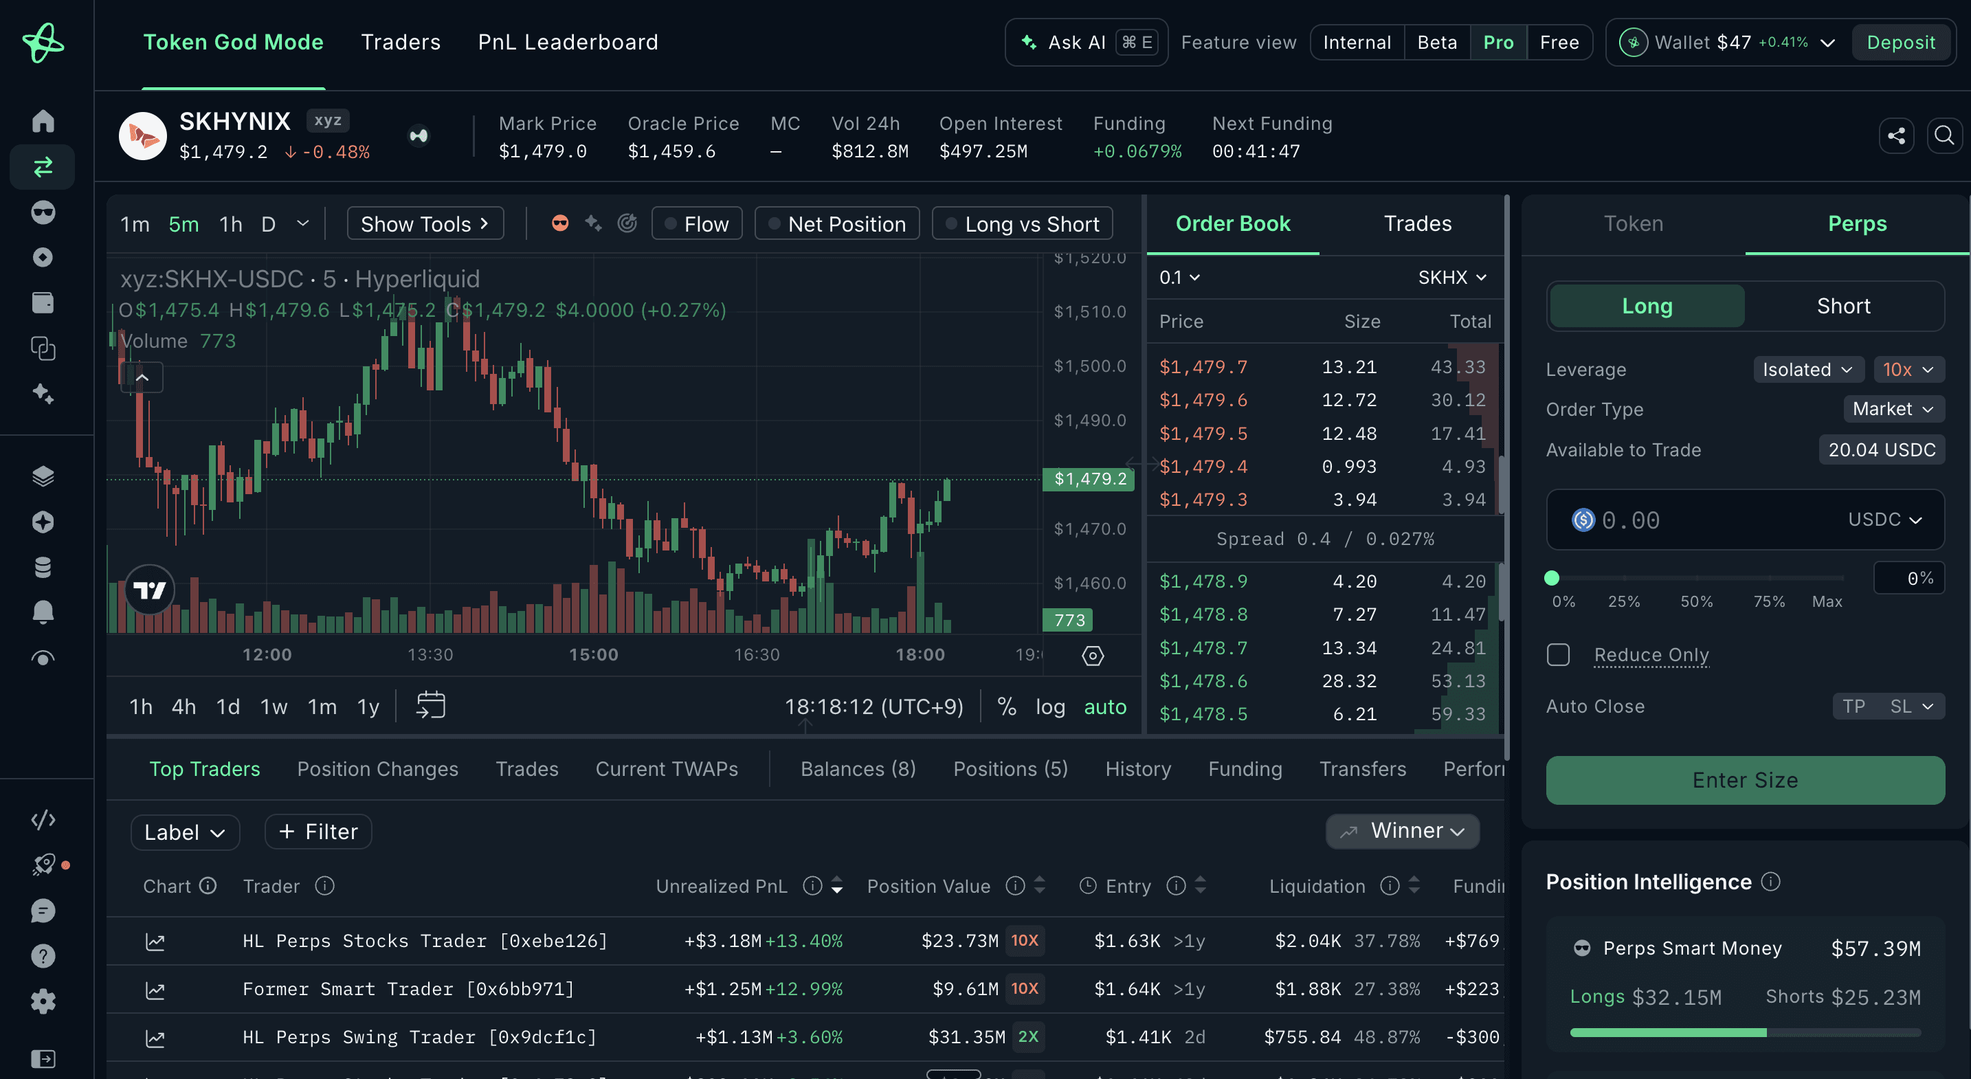1971x1079 pixels.
Task: Click the position size slider handle
Action: pyautogui.click(x=1552, y=578)
